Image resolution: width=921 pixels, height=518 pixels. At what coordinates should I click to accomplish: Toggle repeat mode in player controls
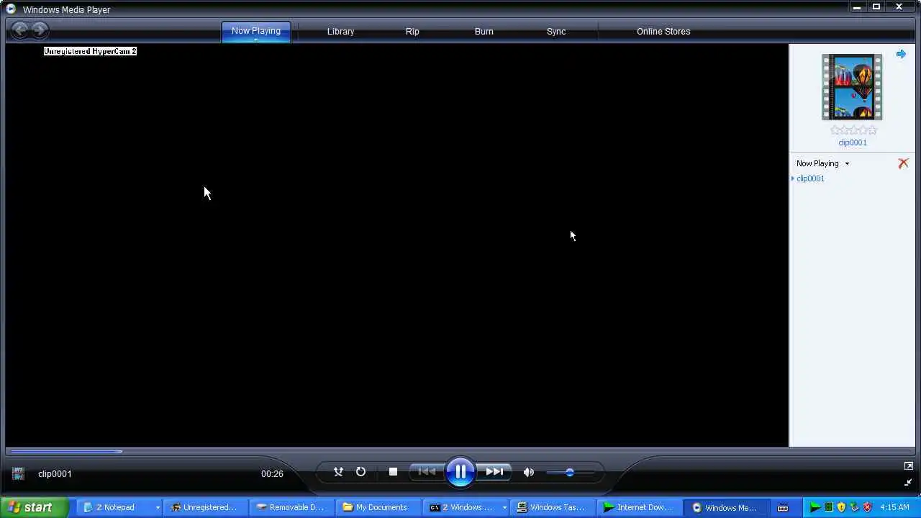tap(360, 472)
